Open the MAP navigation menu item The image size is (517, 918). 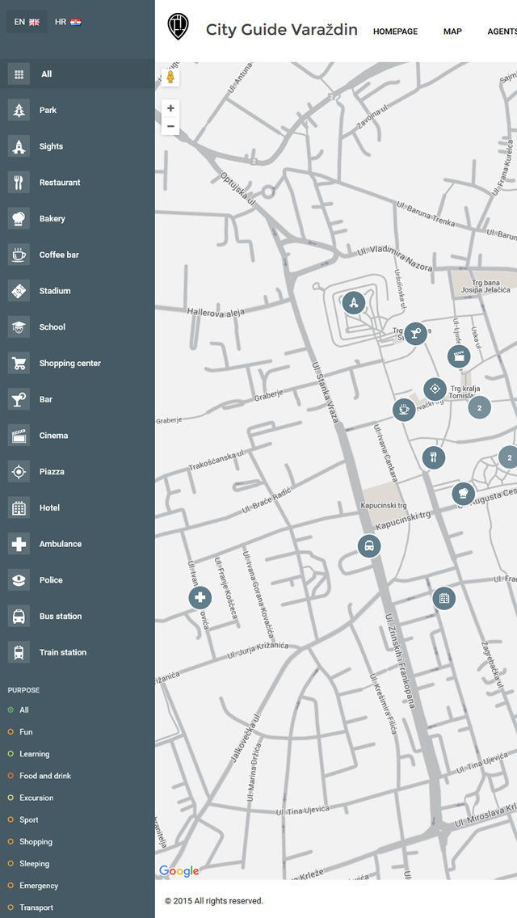[x=452, y=32]
